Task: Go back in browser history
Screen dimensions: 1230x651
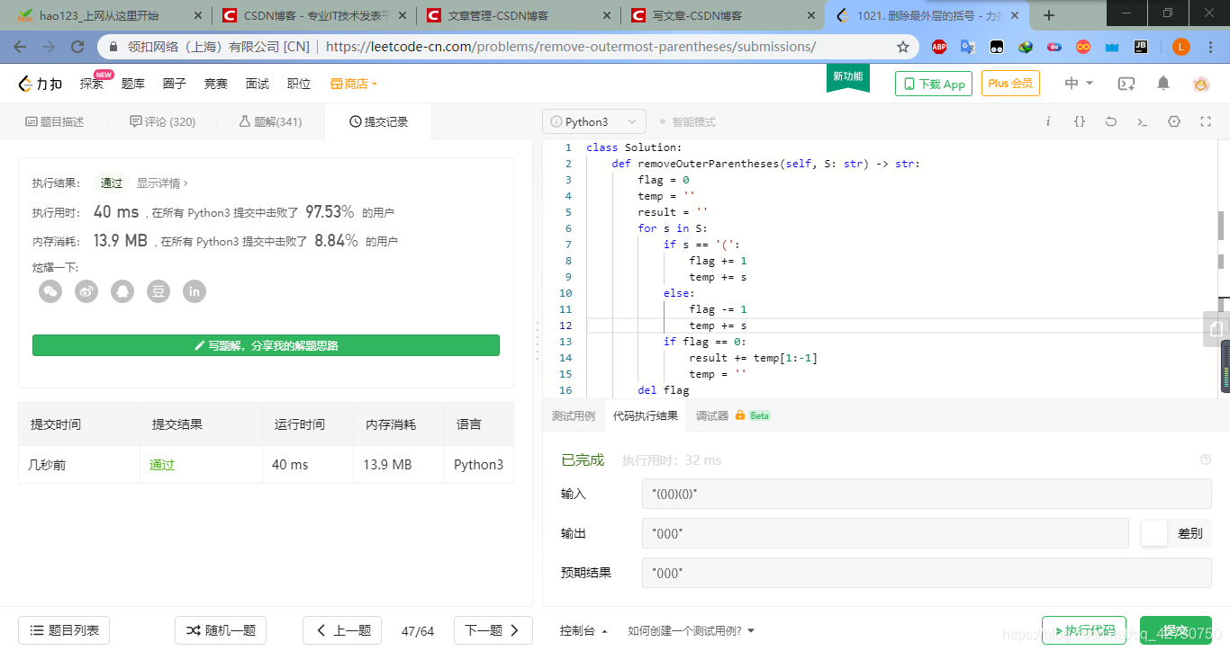Action: coord(20,47)
